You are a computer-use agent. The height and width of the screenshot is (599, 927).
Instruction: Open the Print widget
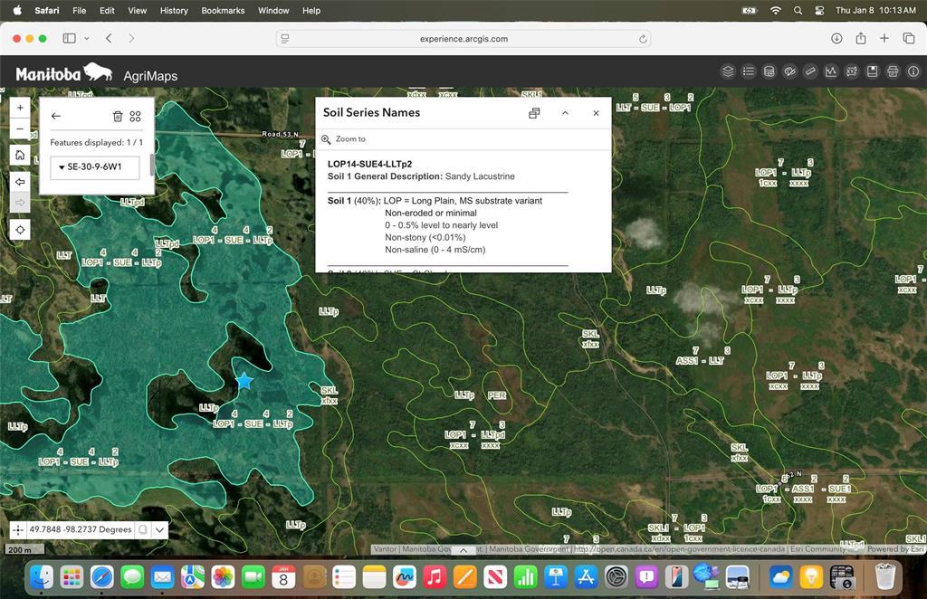point(893,71)
